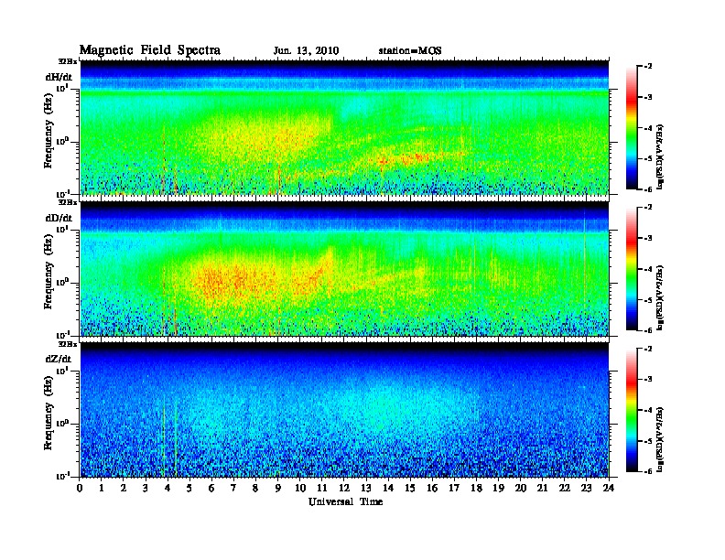The image size is (725, 560).
Task: Click the '14' hour tick label
Action: 388,488
